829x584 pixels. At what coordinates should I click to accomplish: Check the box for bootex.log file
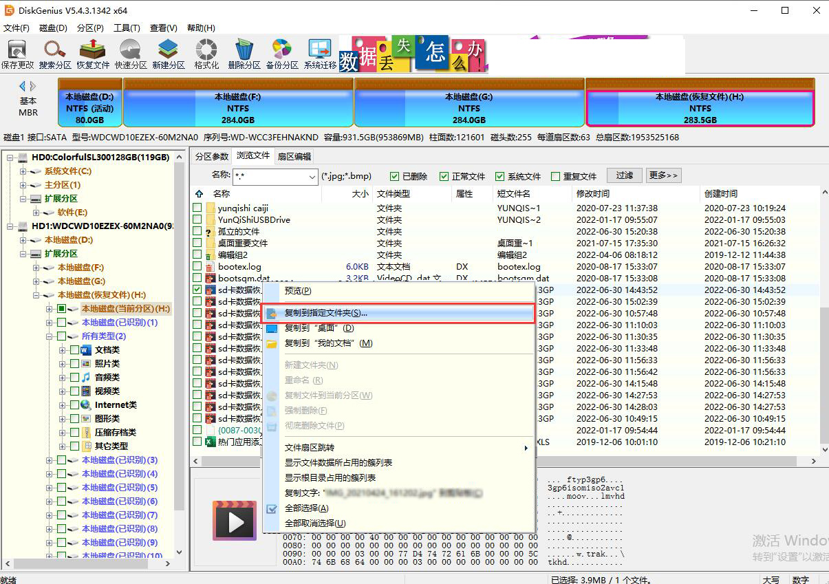click(x=197, y=266)
